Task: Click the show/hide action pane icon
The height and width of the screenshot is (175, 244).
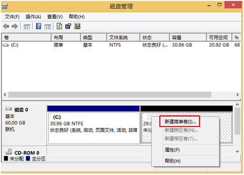Action: pyautogui.click(x=47, y=27)
